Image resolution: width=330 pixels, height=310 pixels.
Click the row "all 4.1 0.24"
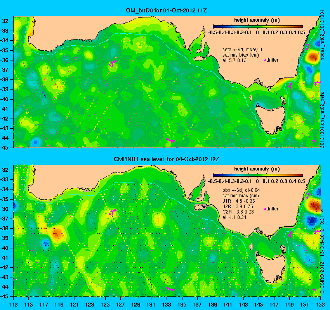[x=234, y=217]
